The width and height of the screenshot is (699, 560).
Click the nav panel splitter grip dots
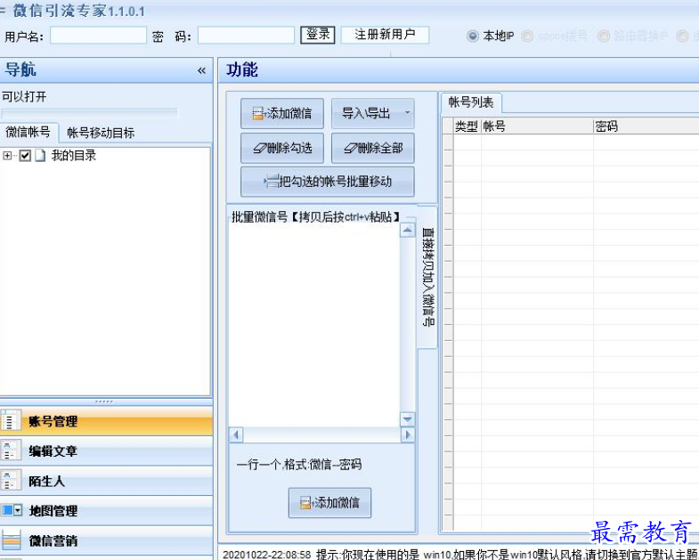[x=104, y=402]
